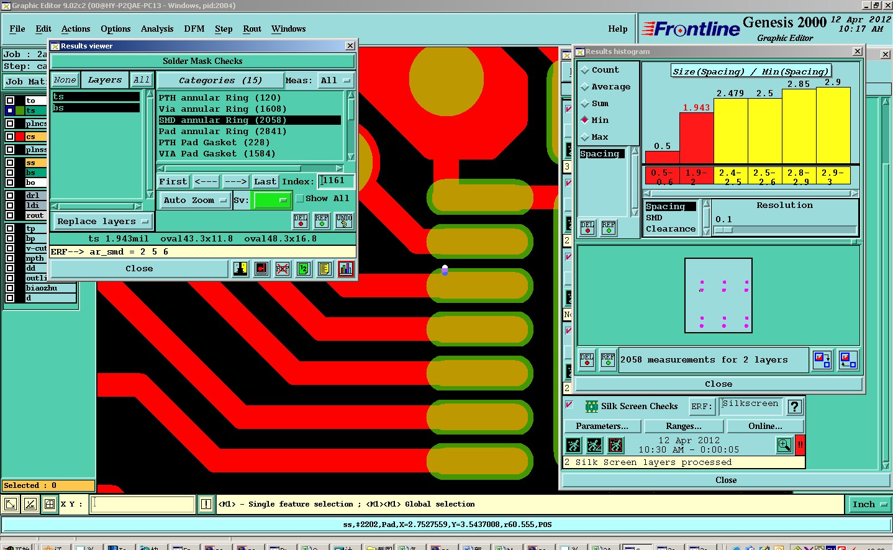Click second run icon in Silk Screen Checks
The width and height of the screenshot is (893, 550).
[x=594, y=445]
